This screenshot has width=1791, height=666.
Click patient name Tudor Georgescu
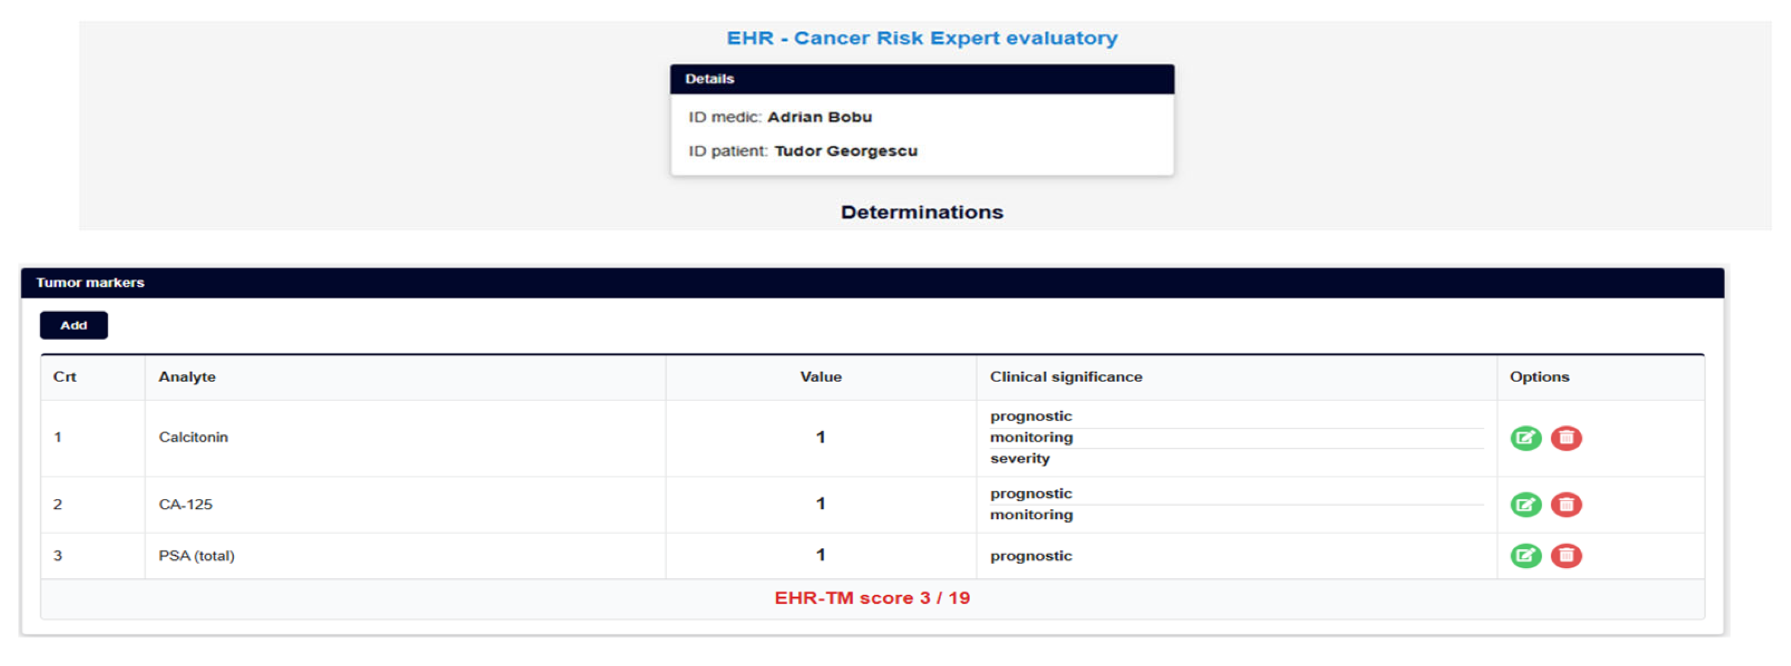tap(846, 151)
